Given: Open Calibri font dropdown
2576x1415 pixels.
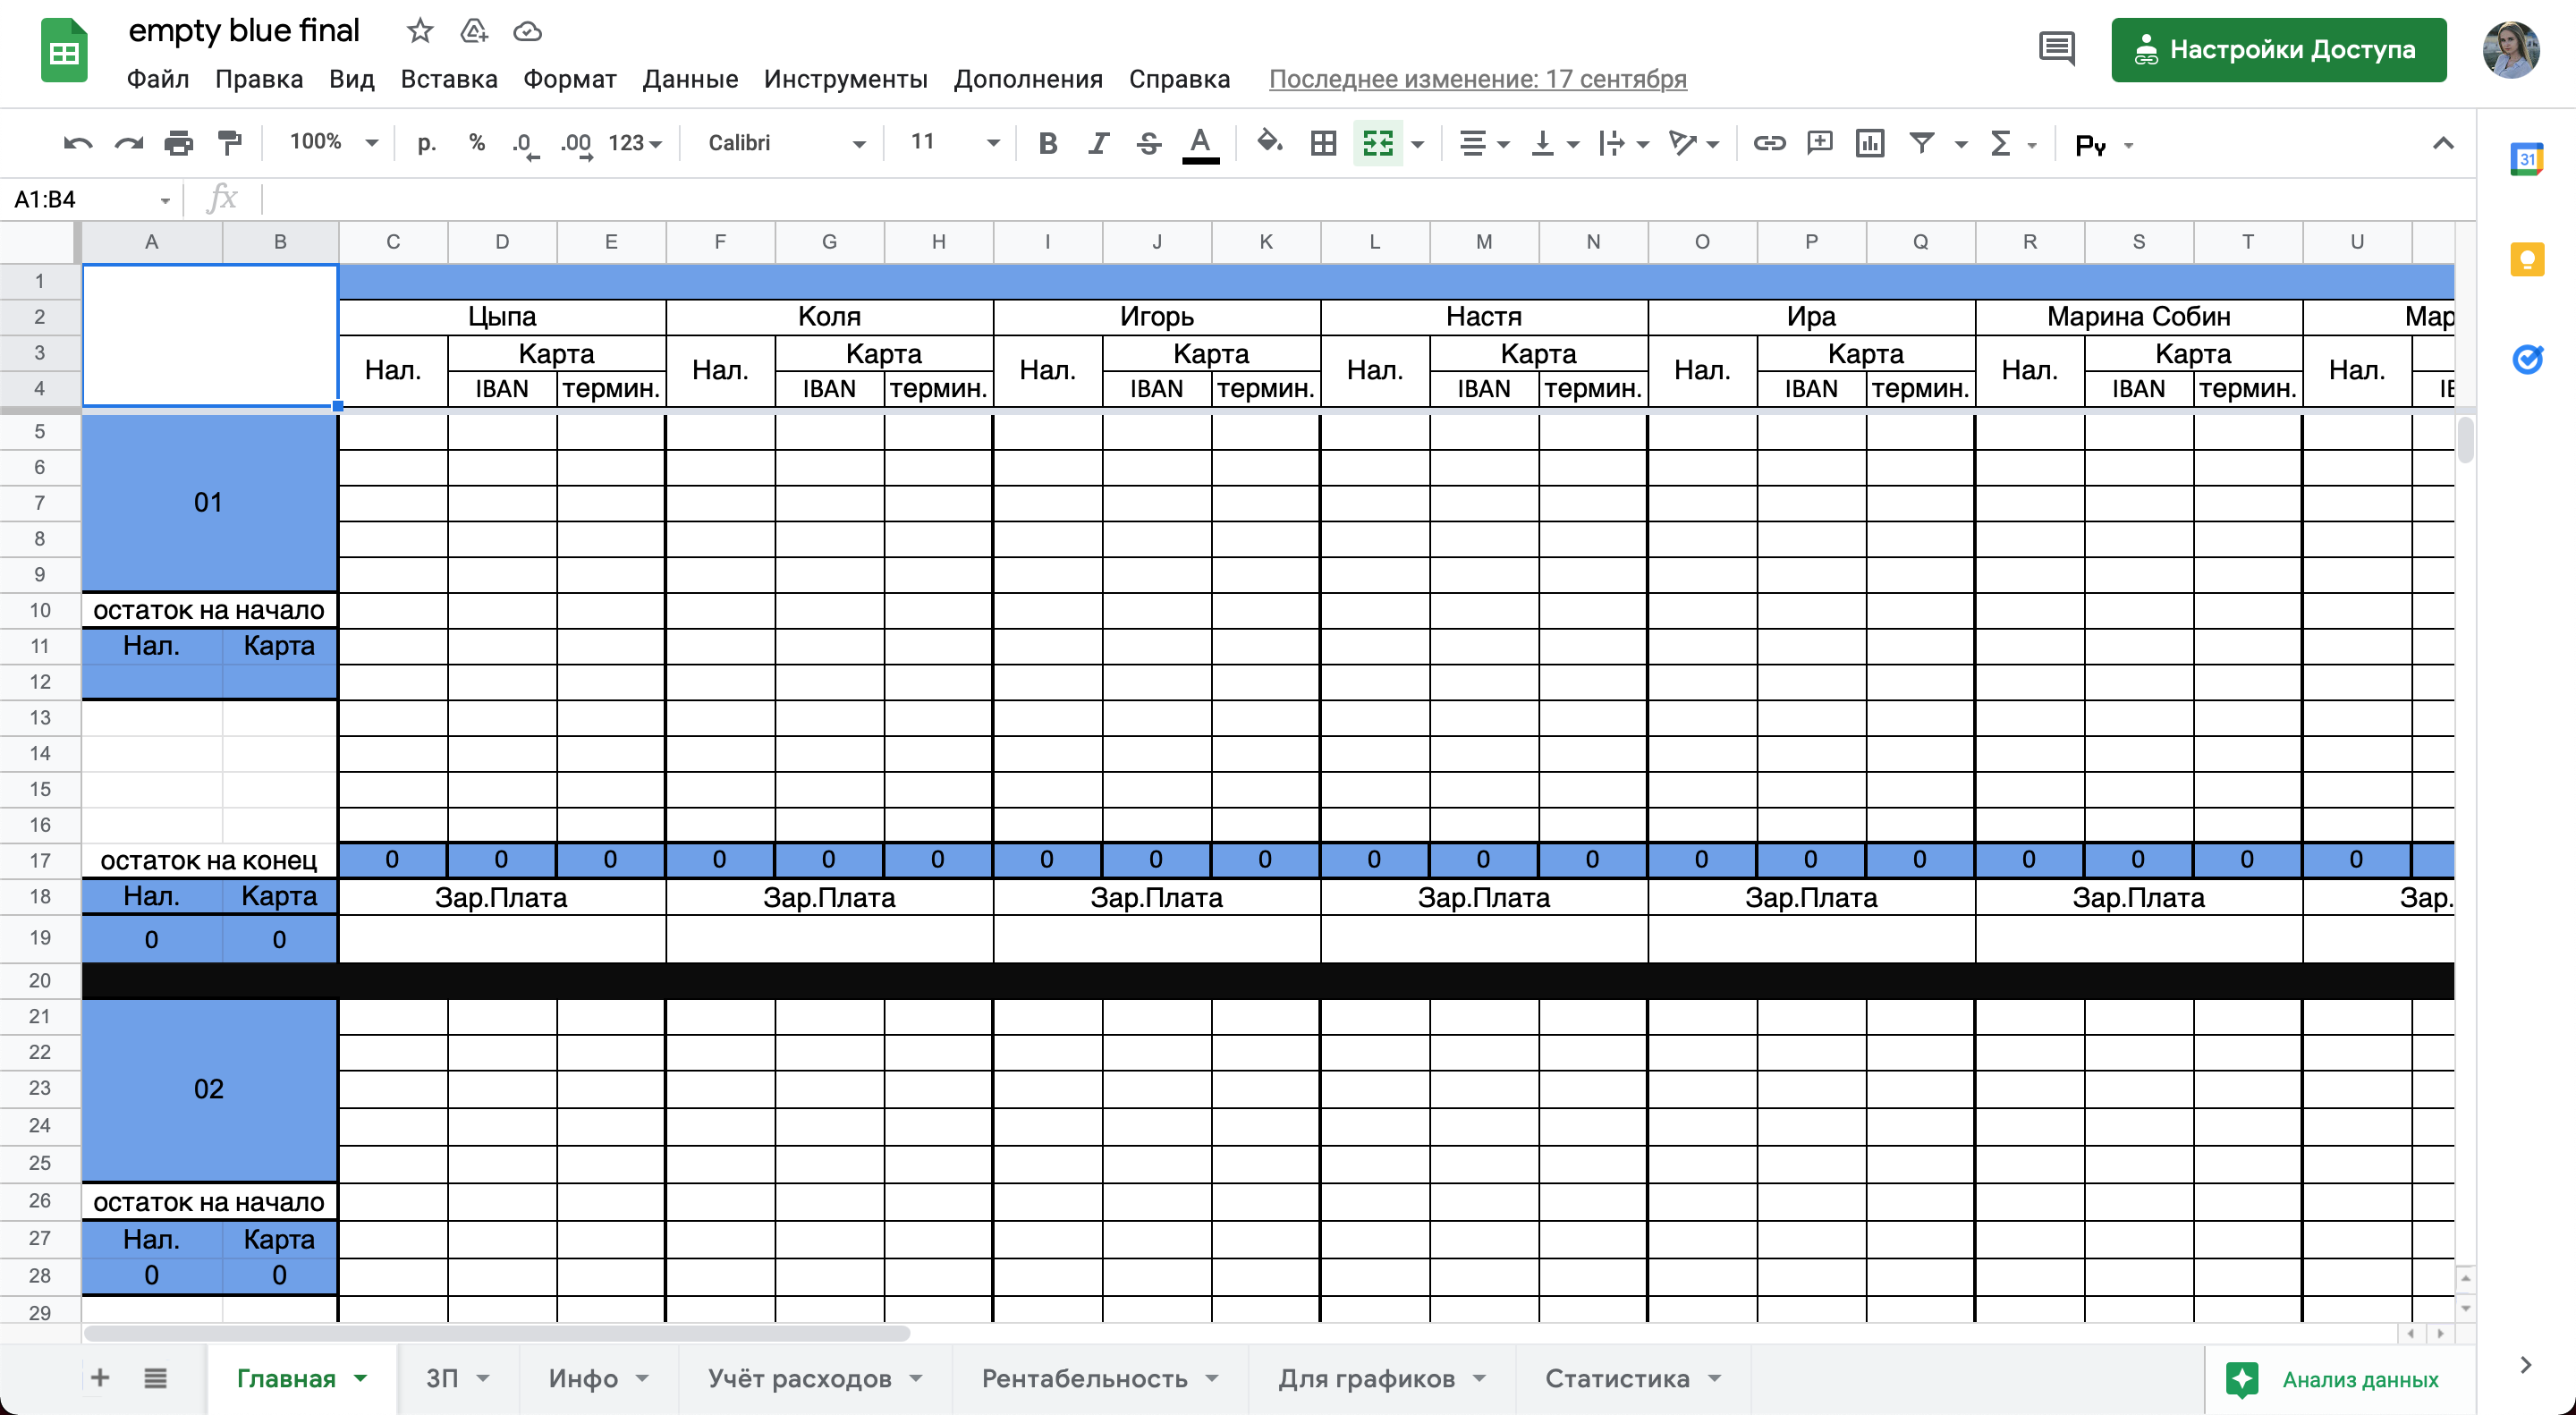Looking at the screenshot, I should (x=786, y=144).
